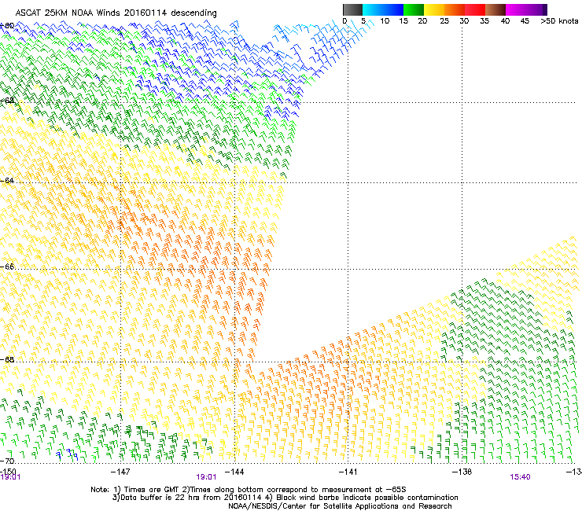582x511 pixels.
Task: Pick the red 30-35 knots color segment
Action: pos(475,9)
